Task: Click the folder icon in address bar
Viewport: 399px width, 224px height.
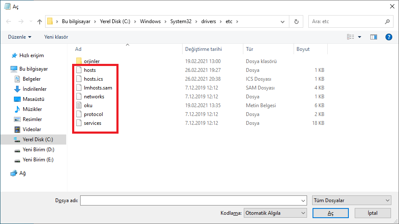Action: [50, 21]
